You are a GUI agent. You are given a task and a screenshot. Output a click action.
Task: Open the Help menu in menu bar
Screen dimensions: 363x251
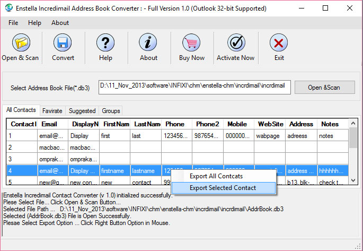pos(34,23)
